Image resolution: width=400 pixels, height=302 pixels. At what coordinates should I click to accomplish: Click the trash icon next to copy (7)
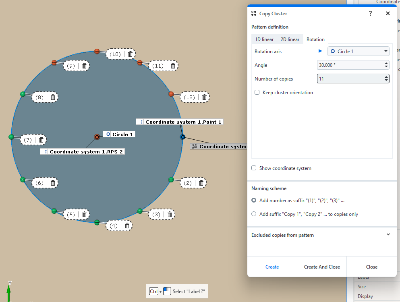click(41, 140)
